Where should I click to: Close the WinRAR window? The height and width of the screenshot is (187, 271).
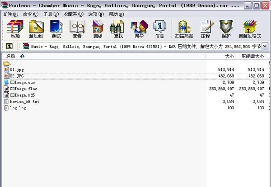tap(265, 6)
